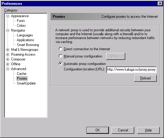Select Automatic proxy configuration option
Screen dimensions: 164x138
point(60,63)
